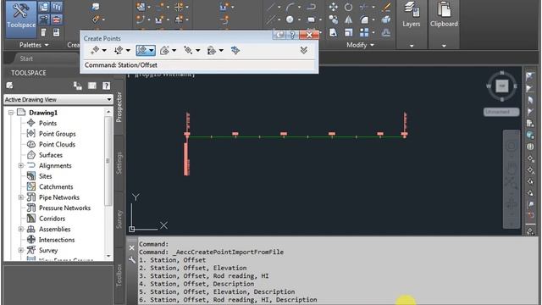
Task: Click the Rotate tool in Modify panel
Action: pos(348,7)
